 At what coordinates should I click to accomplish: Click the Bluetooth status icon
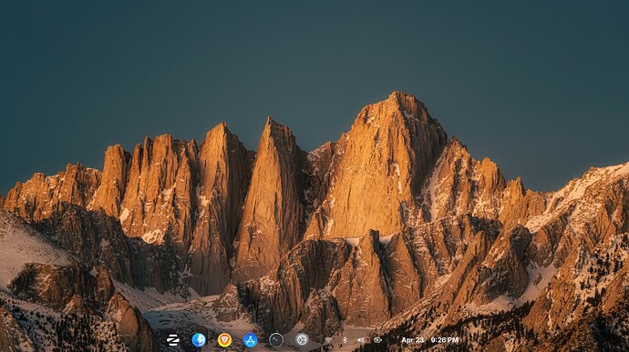coord(345,340)
